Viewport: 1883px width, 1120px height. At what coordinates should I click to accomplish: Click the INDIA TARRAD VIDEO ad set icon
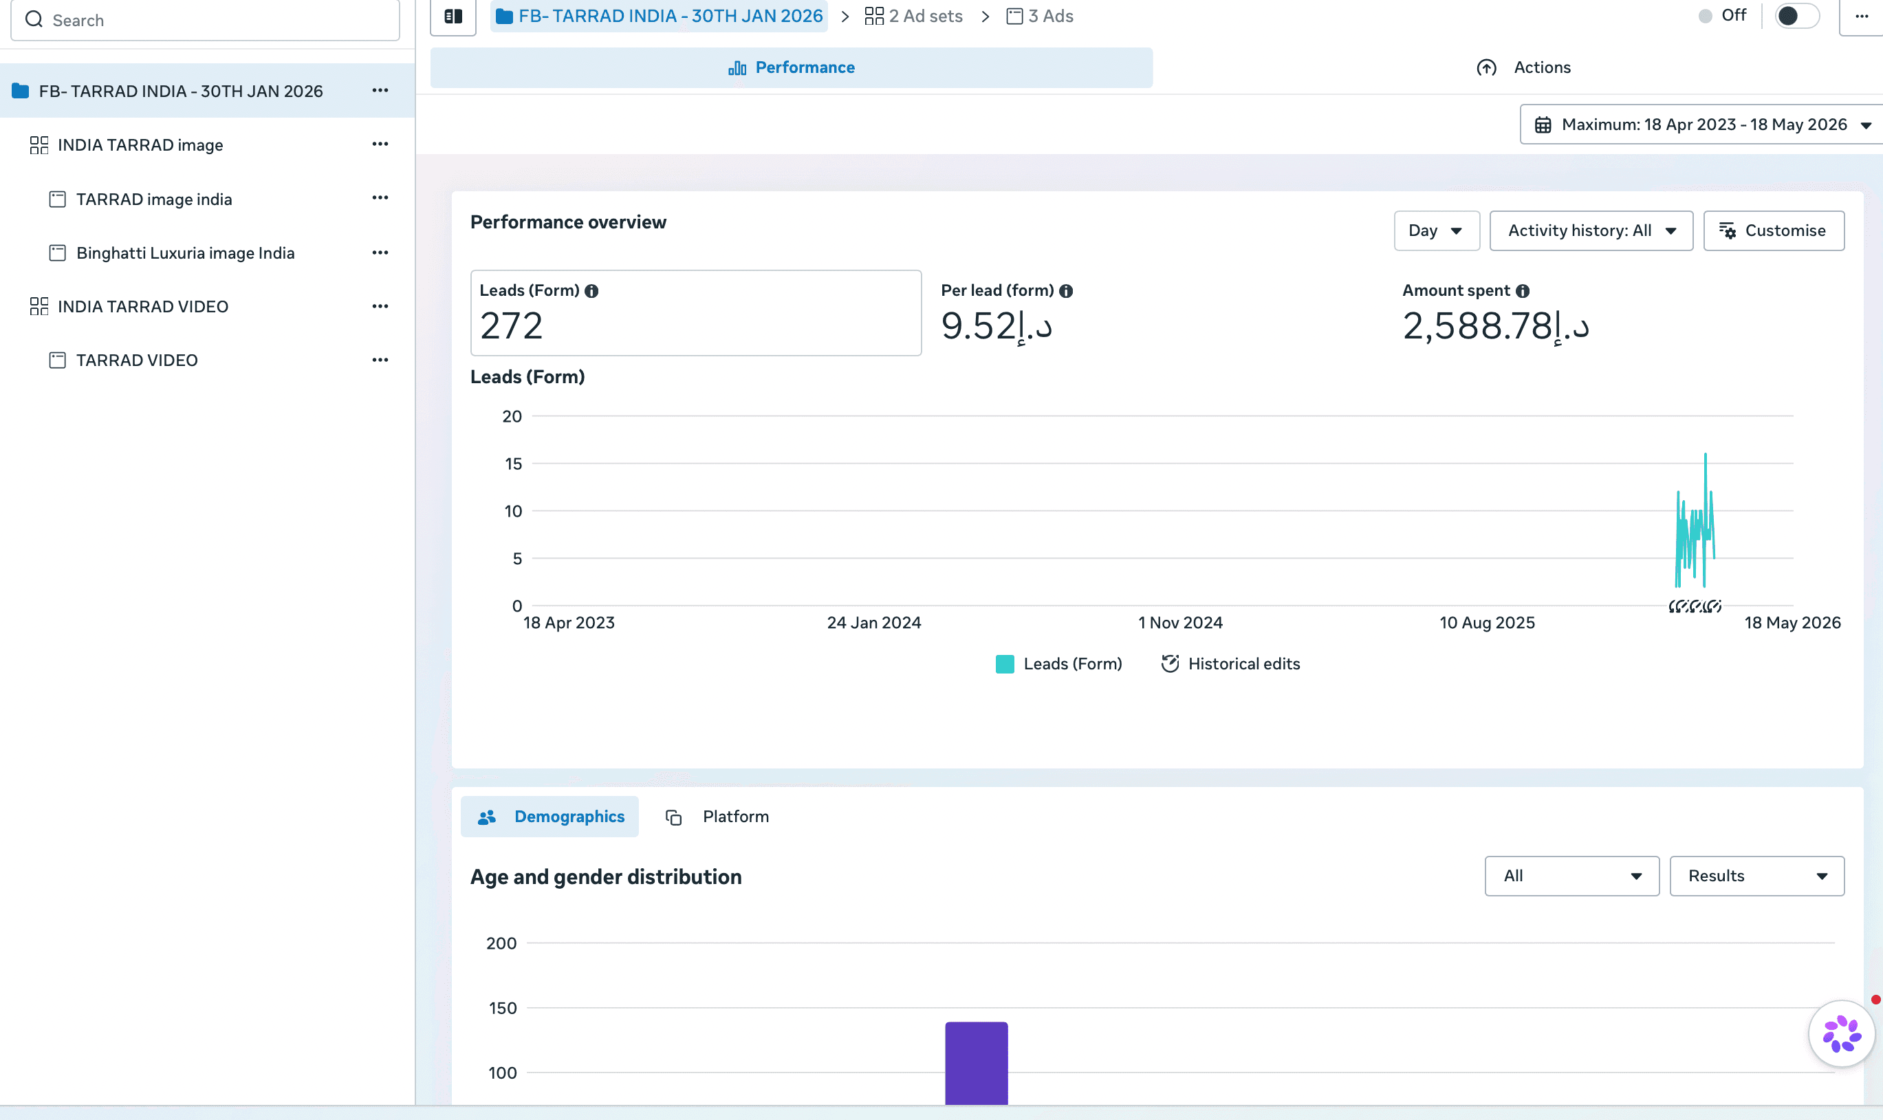click(39, 306)
